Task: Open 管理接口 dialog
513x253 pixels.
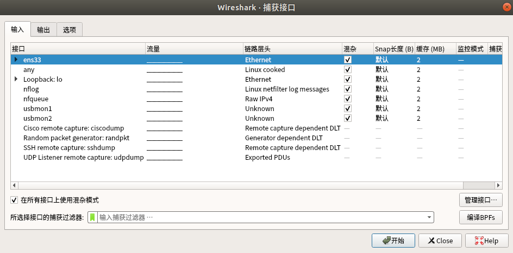Action: pyautogui.click(x=480, y=200)
